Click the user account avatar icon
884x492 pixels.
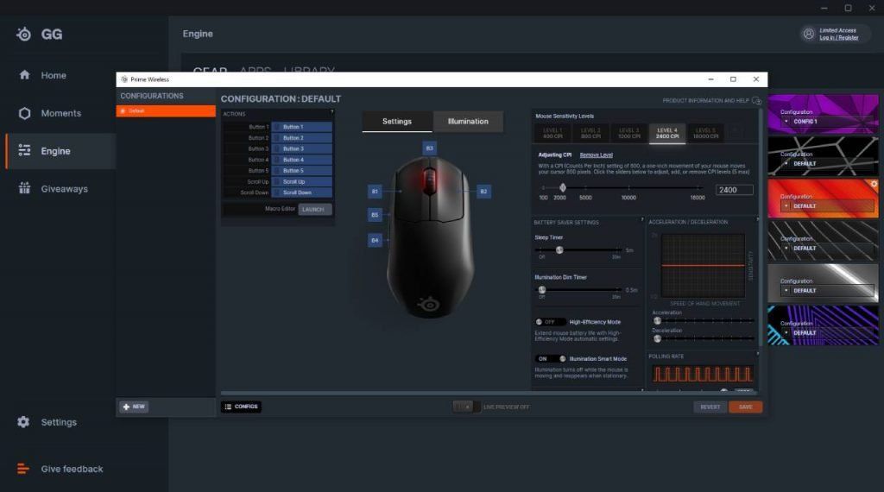click(808, 34)
